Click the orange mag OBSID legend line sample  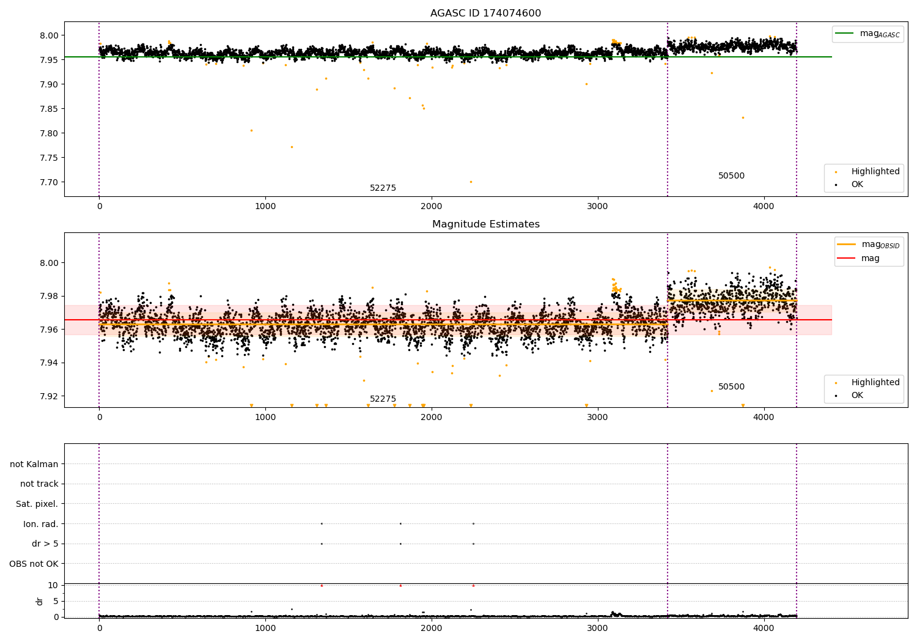point(847,245)
